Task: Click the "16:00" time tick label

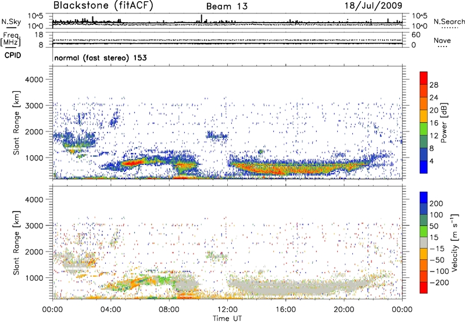Action: [x=285, y=310]
